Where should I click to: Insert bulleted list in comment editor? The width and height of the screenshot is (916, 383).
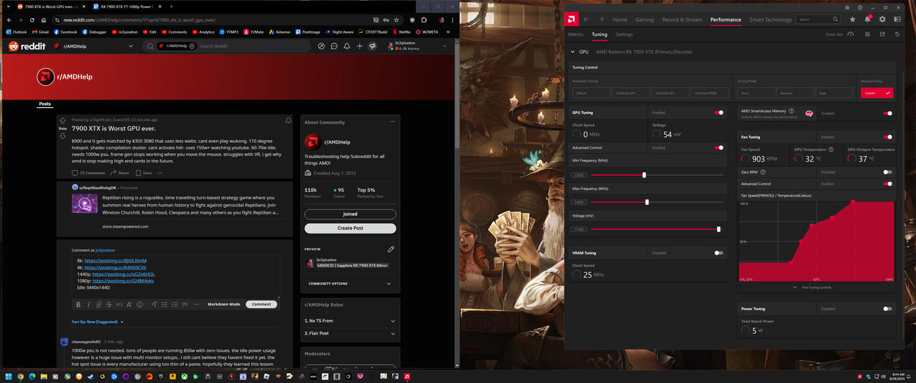[165, 304]
